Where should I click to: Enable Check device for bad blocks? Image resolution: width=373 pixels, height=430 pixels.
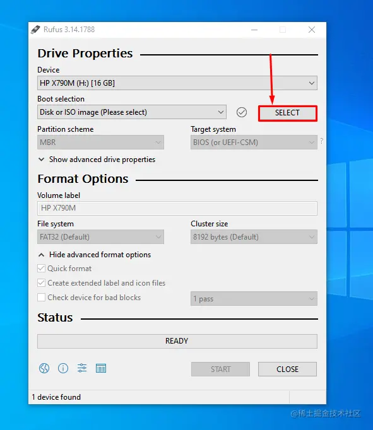pyautogui.click(x=41, y=297)
